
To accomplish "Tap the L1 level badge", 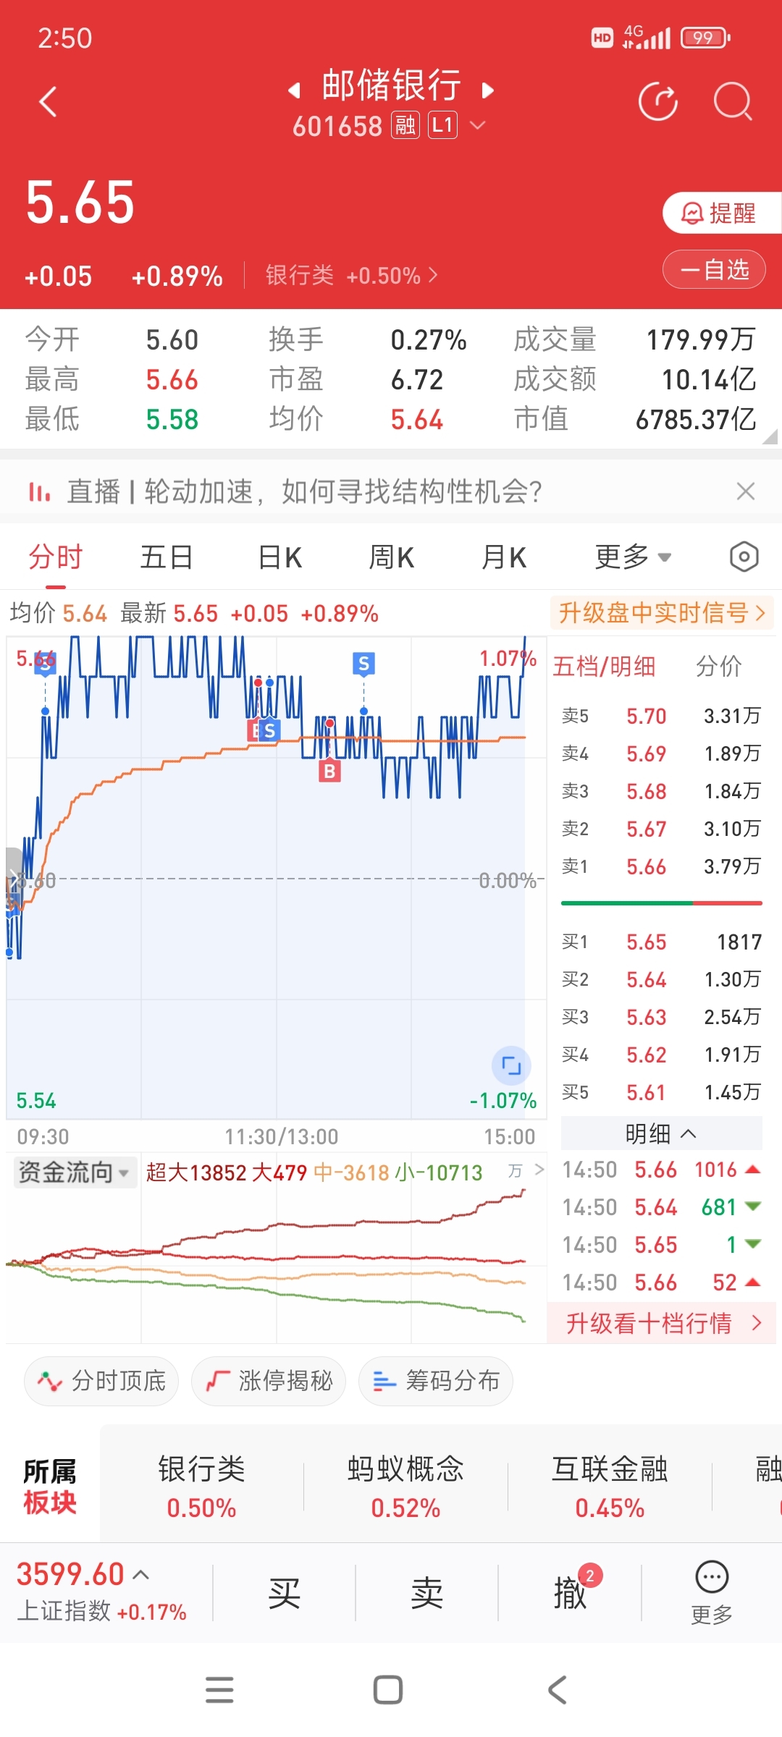I will (442, 126).
